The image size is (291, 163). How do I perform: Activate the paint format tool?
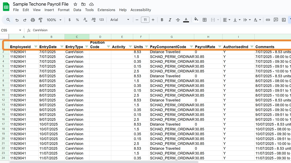point(41,20)
